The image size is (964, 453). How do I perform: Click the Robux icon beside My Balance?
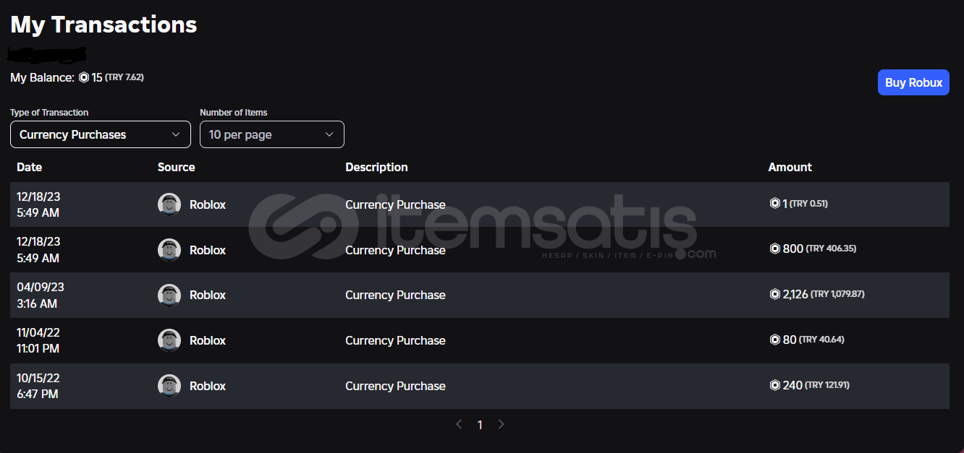84,77
